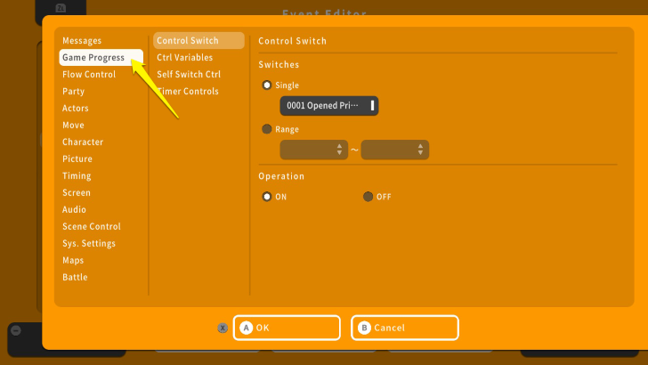The width and height of the screenshot is (648, 365).
Task: Choose the Audio category
Action: [74, 210]
